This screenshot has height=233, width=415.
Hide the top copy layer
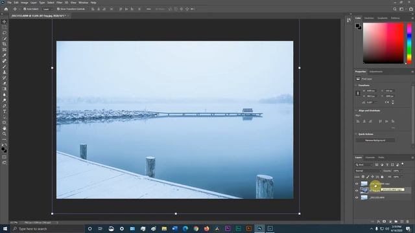[357, 184]
